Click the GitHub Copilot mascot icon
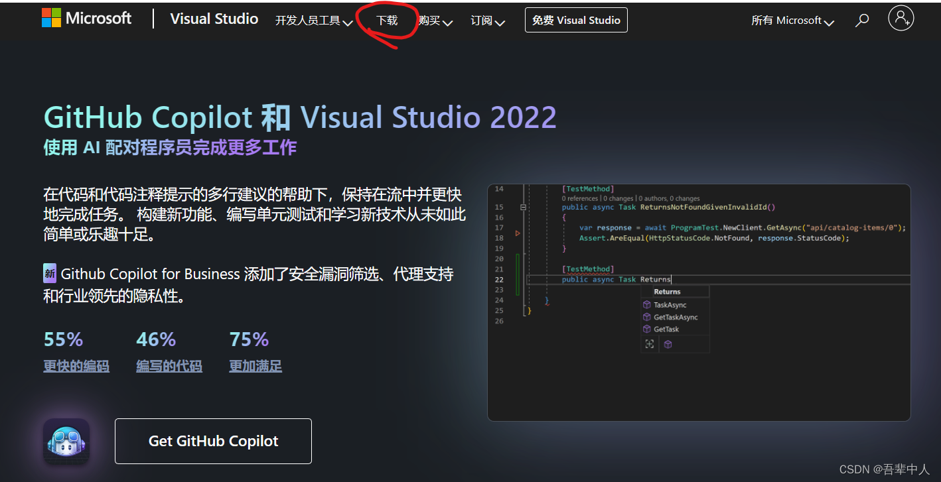The width and height of the screenshot is (941, 482). 66,441
